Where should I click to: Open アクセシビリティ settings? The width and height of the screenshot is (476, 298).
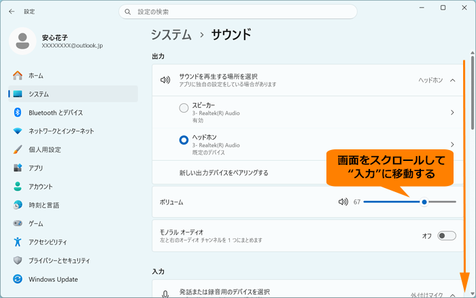point(73,242)
